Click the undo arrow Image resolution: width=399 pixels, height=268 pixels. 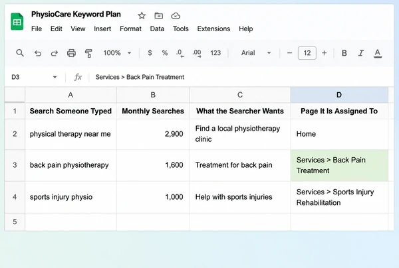pyautogui.click(x=38, y=53)
